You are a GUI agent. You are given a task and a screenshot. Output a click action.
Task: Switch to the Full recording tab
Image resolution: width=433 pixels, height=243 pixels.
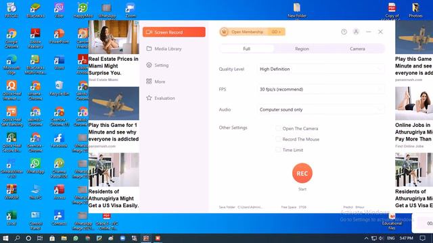[x=246, y=49]
